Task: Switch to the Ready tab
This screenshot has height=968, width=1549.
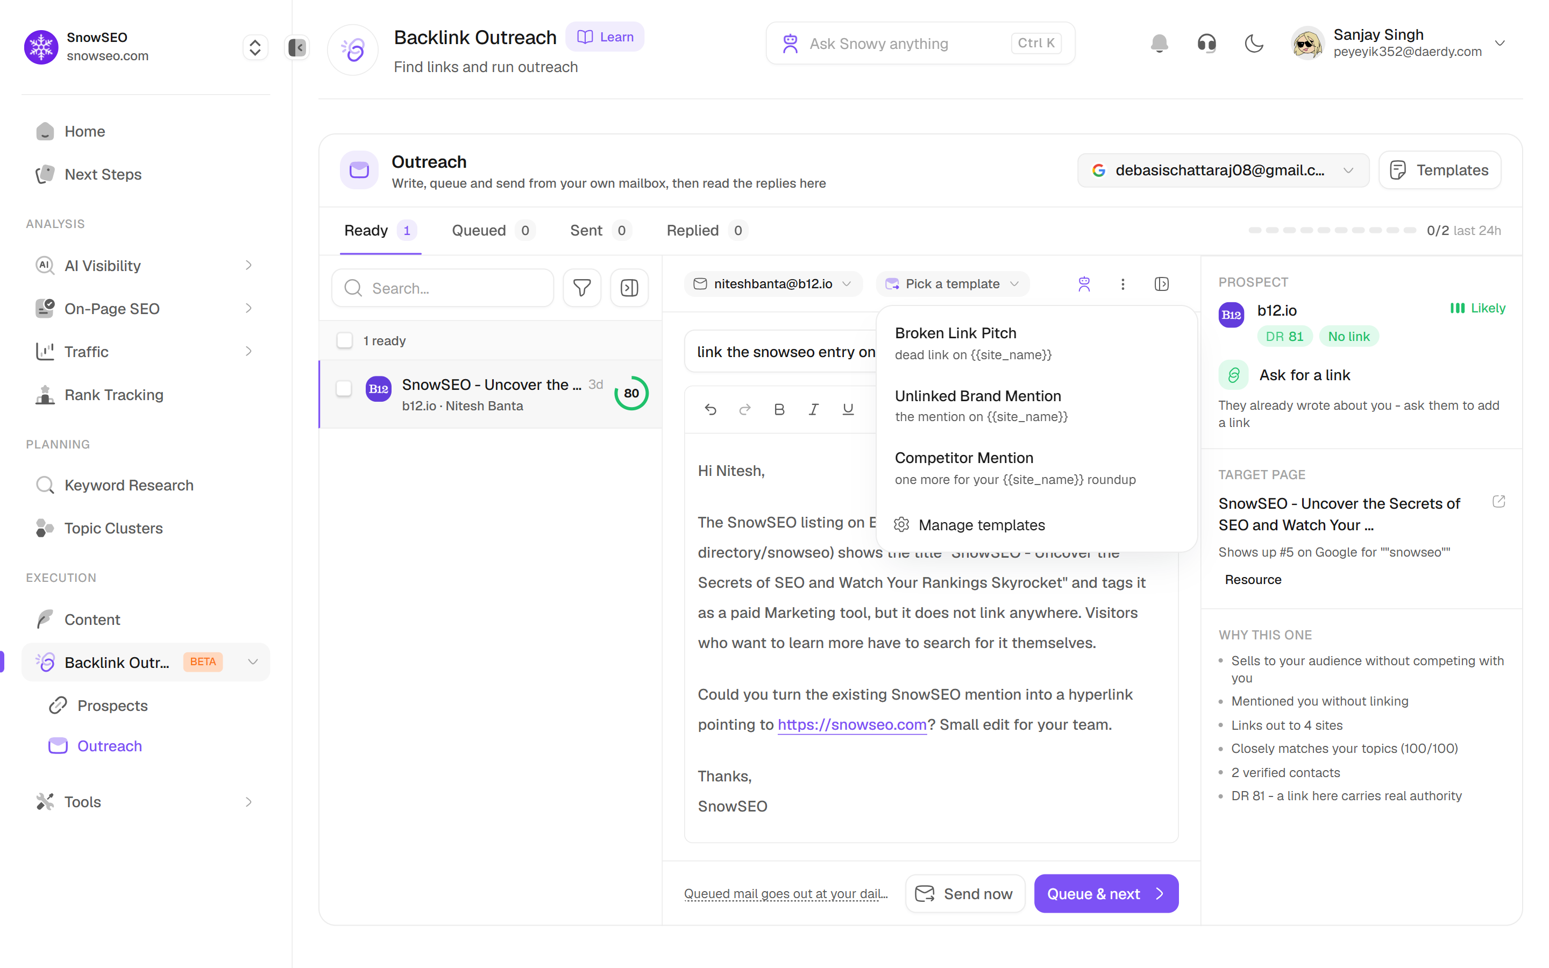Action: tap(380, 231)
